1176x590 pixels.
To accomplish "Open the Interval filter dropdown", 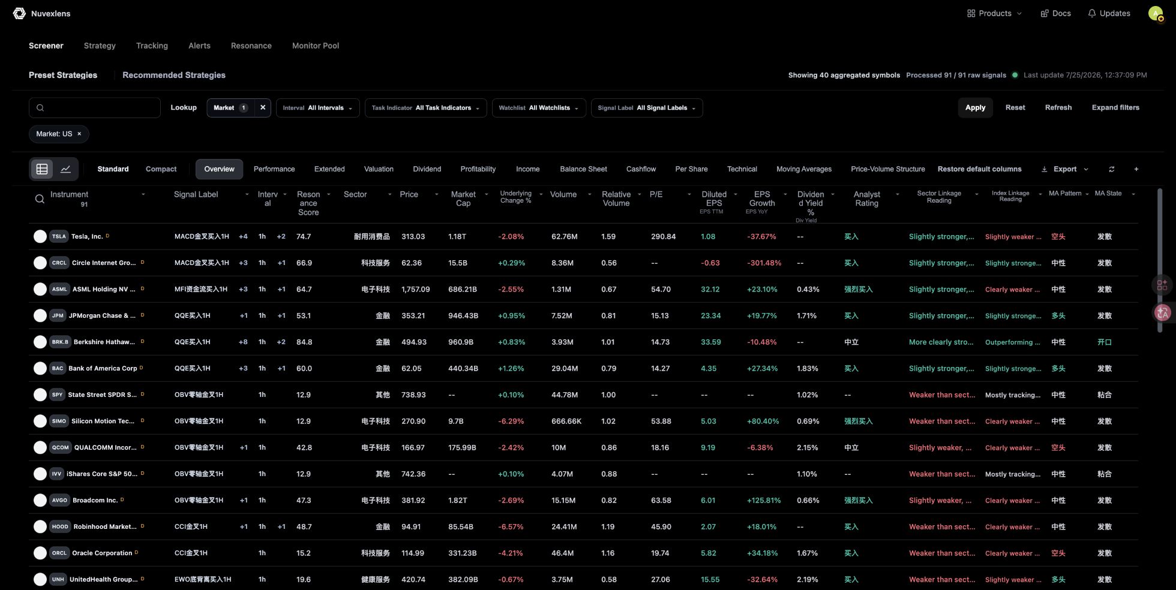I will [x=318, y=108].
